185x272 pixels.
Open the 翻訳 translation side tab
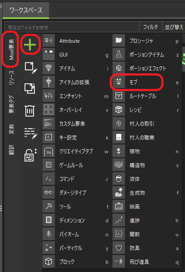[11, 149]
